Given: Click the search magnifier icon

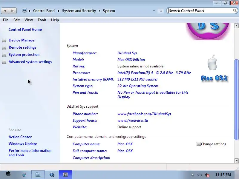Looking at the screenshot, I should coord(235,11).
